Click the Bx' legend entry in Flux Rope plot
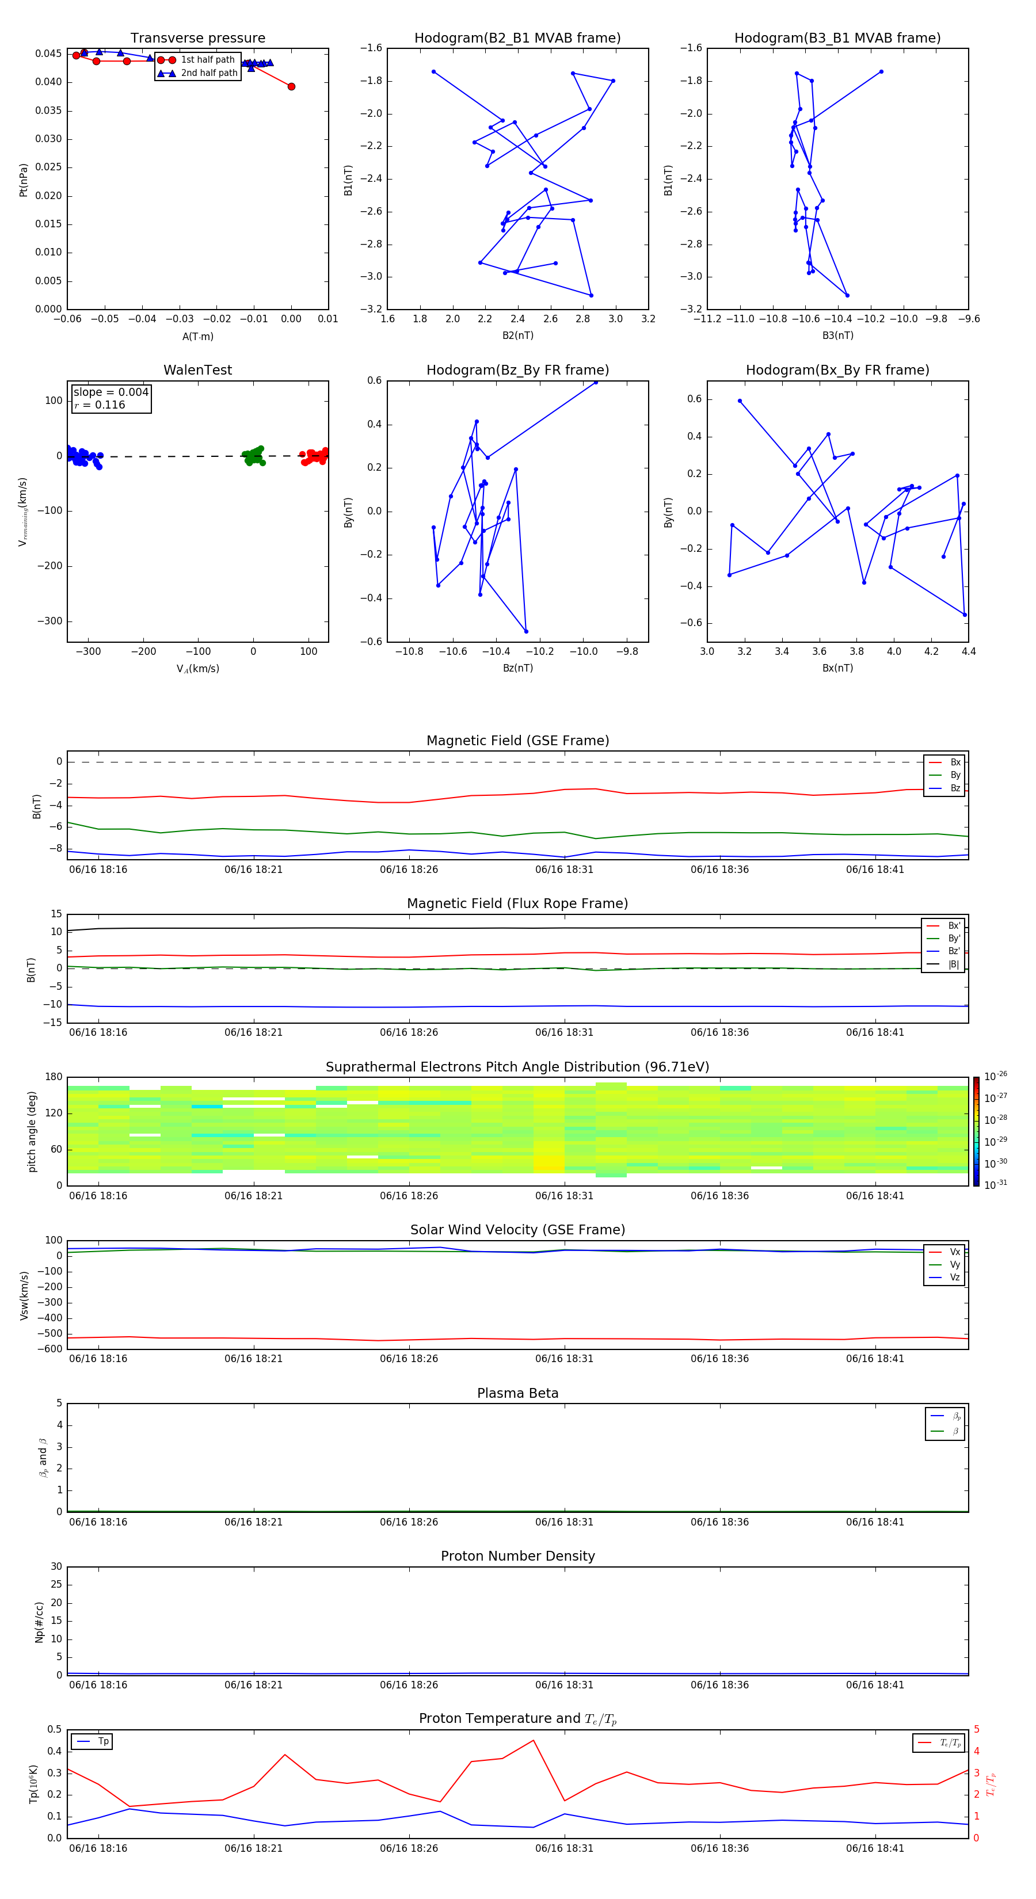This screenshot has width=1036, height=1899. (943, 926)
